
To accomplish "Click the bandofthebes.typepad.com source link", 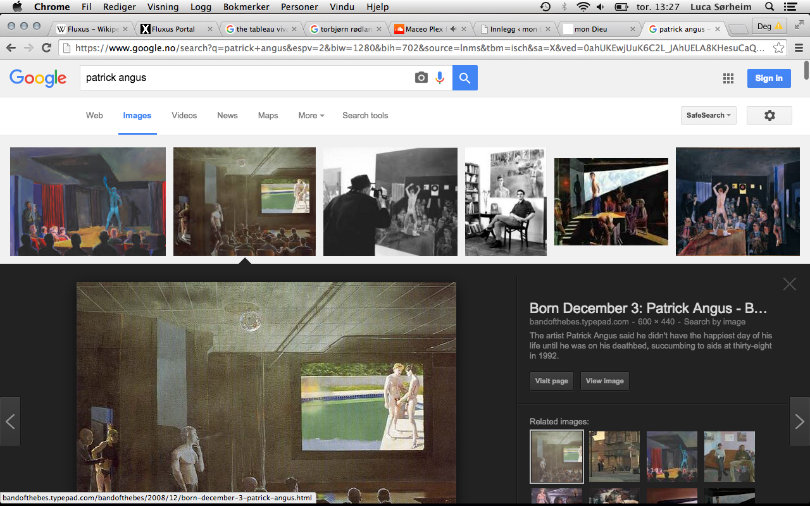I will pos(579,322).
